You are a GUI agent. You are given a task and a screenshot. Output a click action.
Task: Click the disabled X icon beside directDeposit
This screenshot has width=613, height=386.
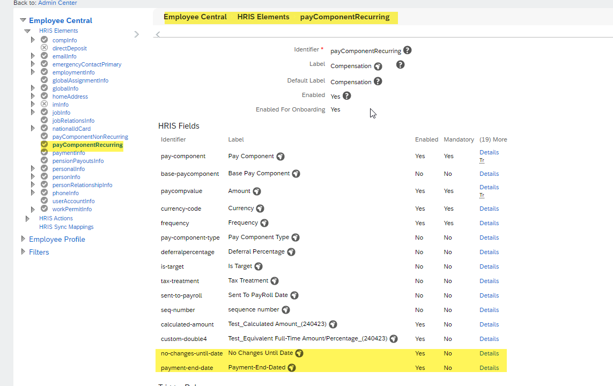point(44,48)
